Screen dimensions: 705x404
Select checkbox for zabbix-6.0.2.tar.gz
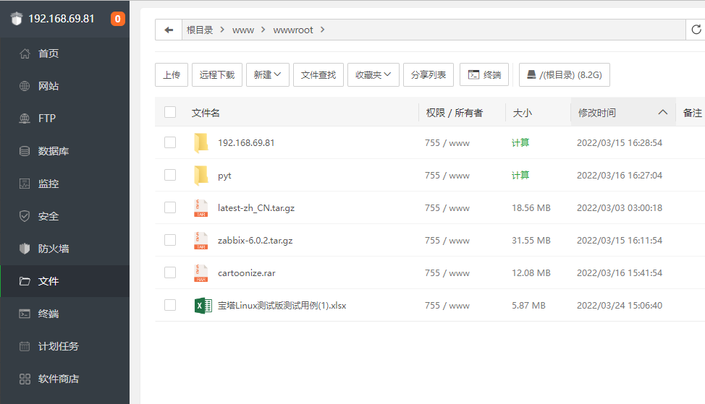(170, 240)
